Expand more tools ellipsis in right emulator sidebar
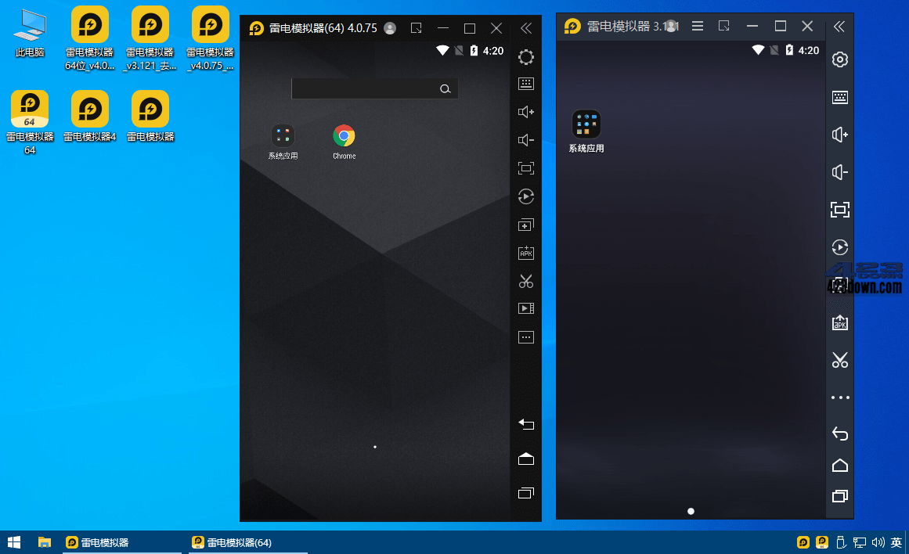 click(x=840, y=398)
